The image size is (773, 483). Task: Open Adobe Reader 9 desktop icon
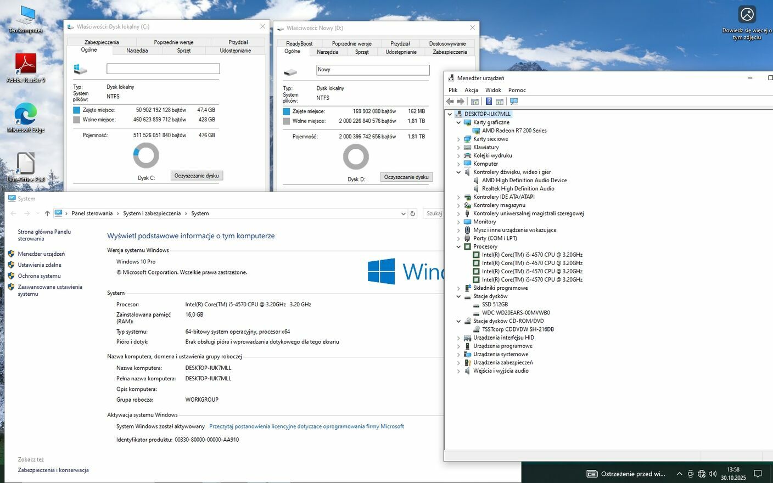tap(25, 66)
